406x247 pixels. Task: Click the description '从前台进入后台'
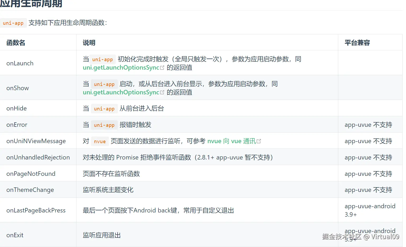pyautogui.click(x=142, y=108)
